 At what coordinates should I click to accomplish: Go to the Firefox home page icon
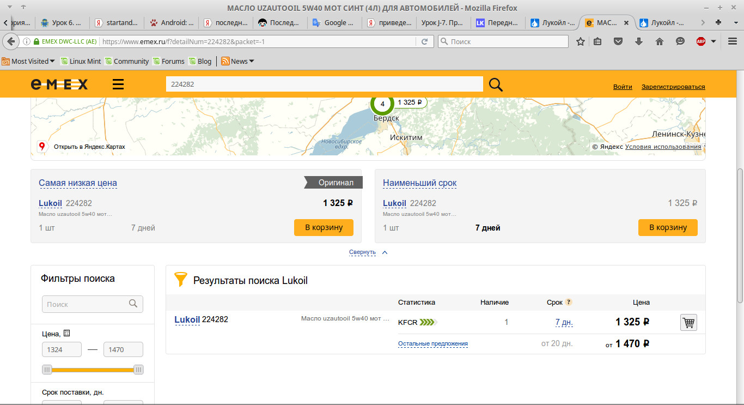660,41
